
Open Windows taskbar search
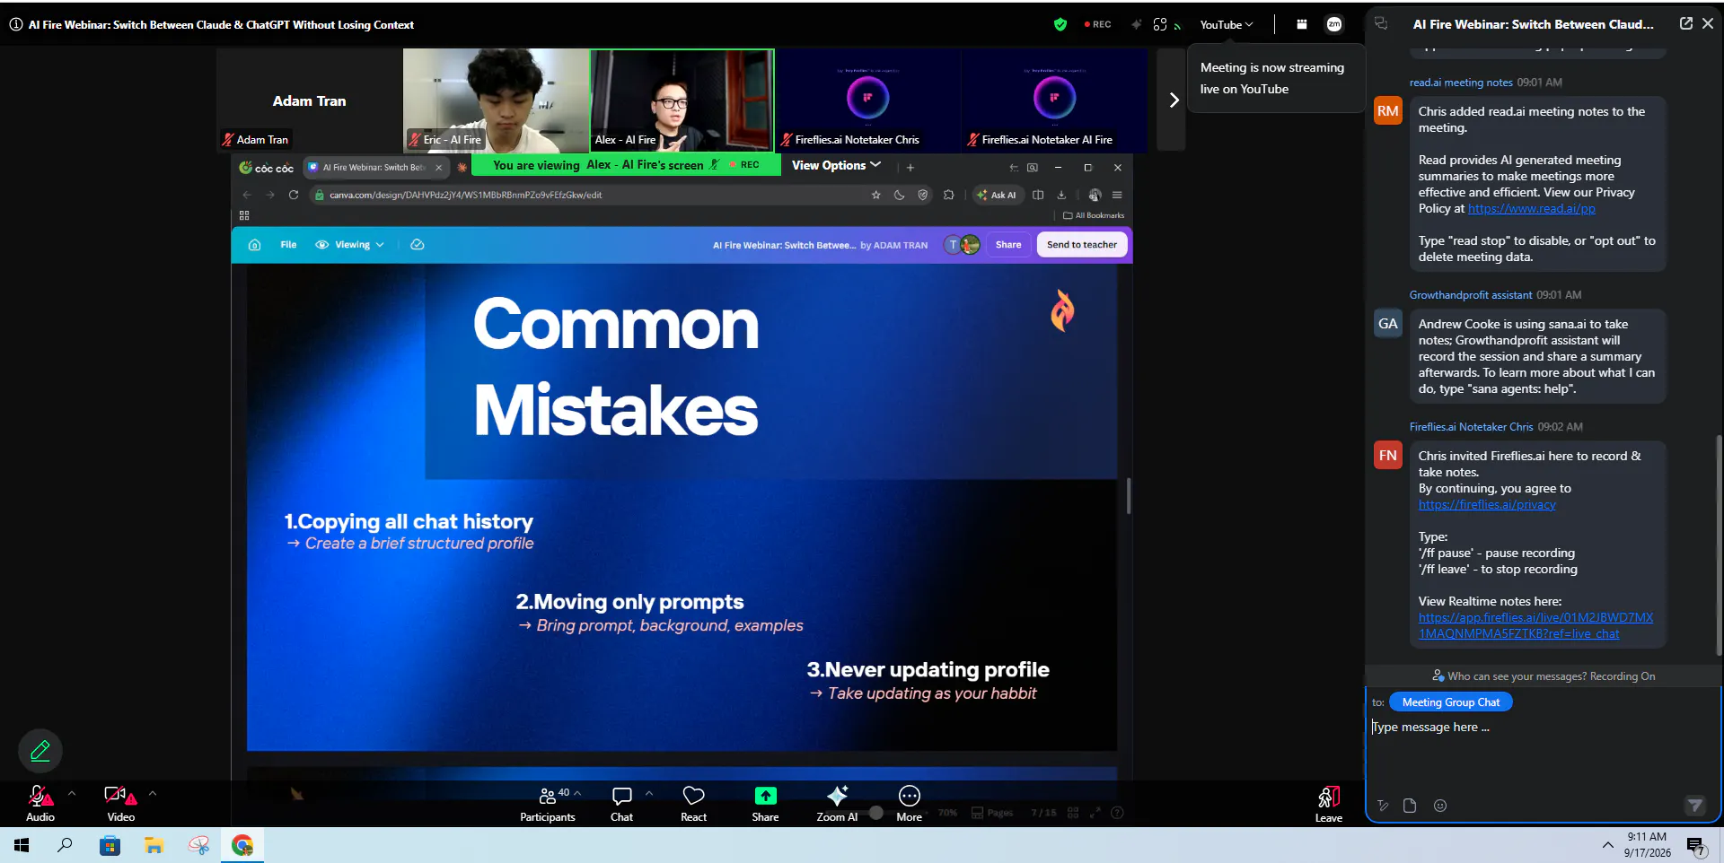[x=65, y=845]
